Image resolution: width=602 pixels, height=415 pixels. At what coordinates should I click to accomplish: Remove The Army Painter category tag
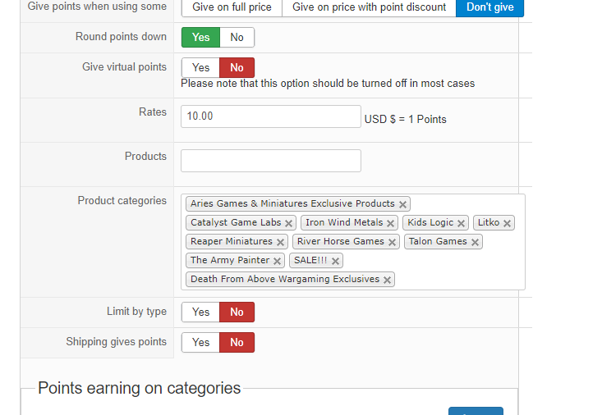tap(278, 261)
